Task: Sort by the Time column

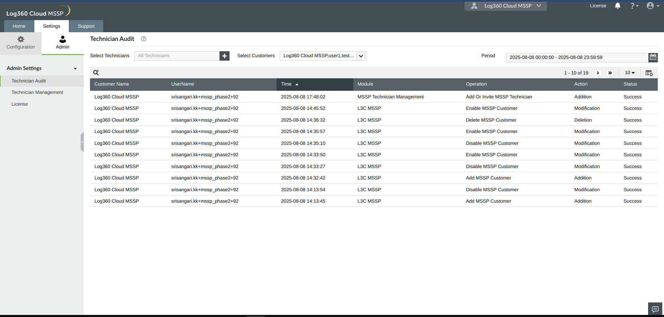Action: pyautogui.click(x=315, y=84)
